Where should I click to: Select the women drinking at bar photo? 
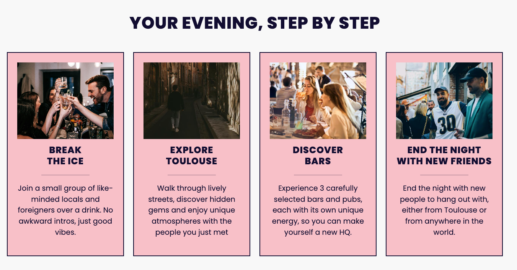(x=318, y=101)
